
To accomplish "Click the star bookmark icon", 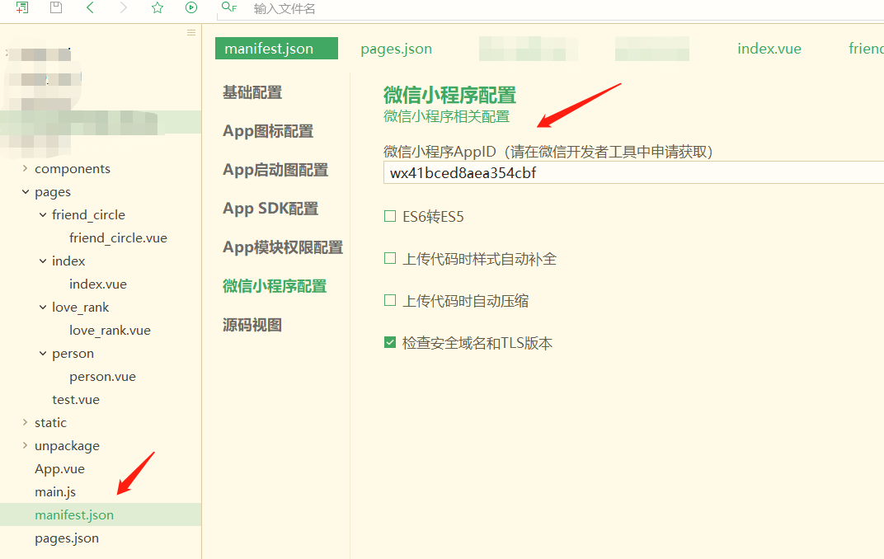I will tap(158, 7).
